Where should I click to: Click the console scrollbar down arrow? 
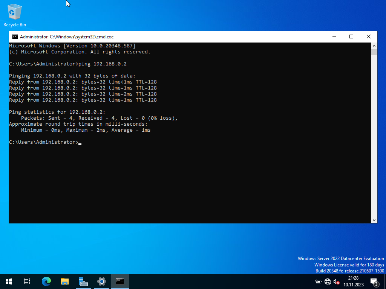[374, 220]
